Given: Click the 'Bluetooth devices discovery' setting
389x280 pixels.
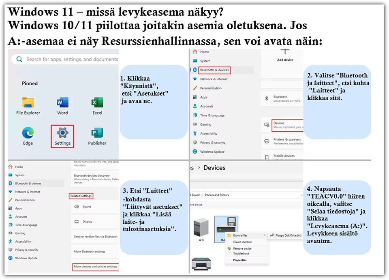Looking at the screenshot, I should tap(95, 179).
